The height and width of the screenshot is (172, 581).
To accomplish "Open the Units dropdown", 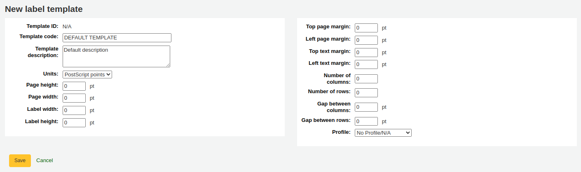I will coord(87,74).
